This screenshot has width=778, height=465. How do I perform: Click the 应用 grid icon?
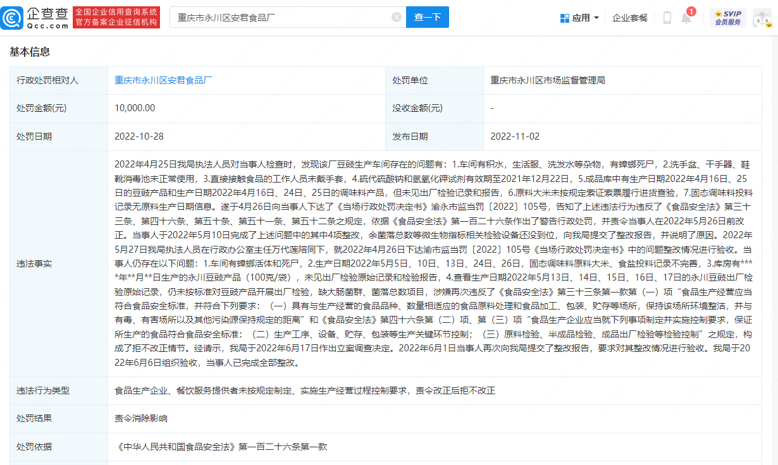565,18
